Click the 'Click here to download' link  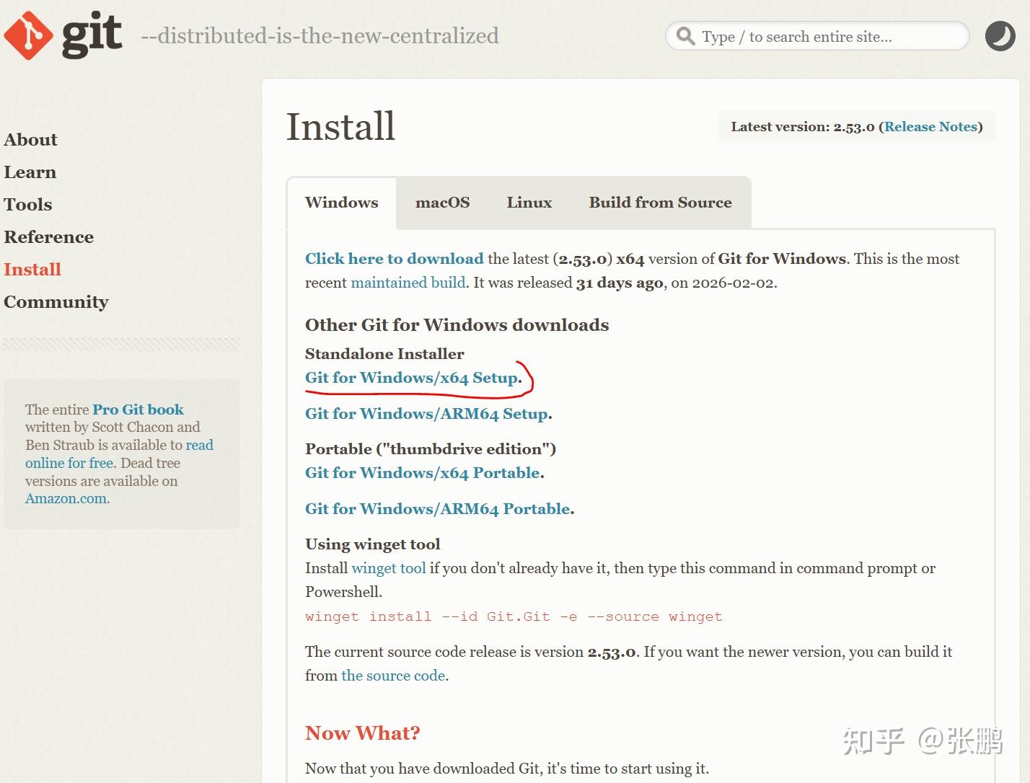point(394,259)
